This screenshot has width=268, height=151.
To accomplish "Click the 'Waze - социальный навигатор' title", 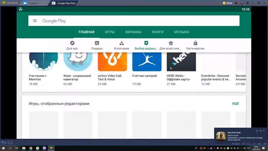I will 77,78.
